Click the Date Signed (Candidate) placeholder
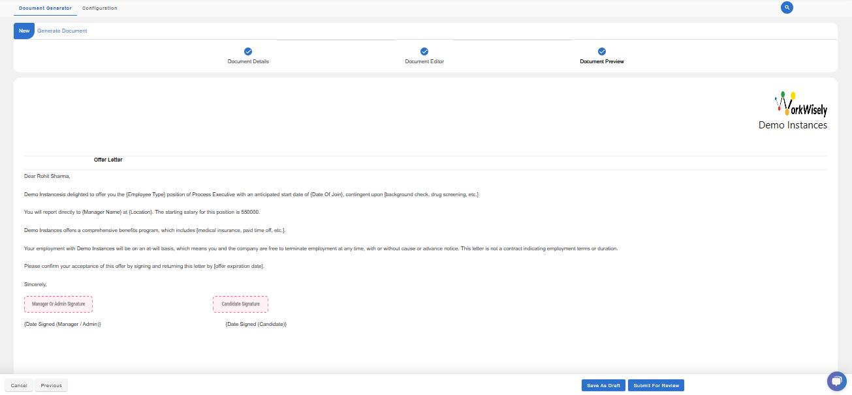The image size is (852, 395). coord(256,324)
